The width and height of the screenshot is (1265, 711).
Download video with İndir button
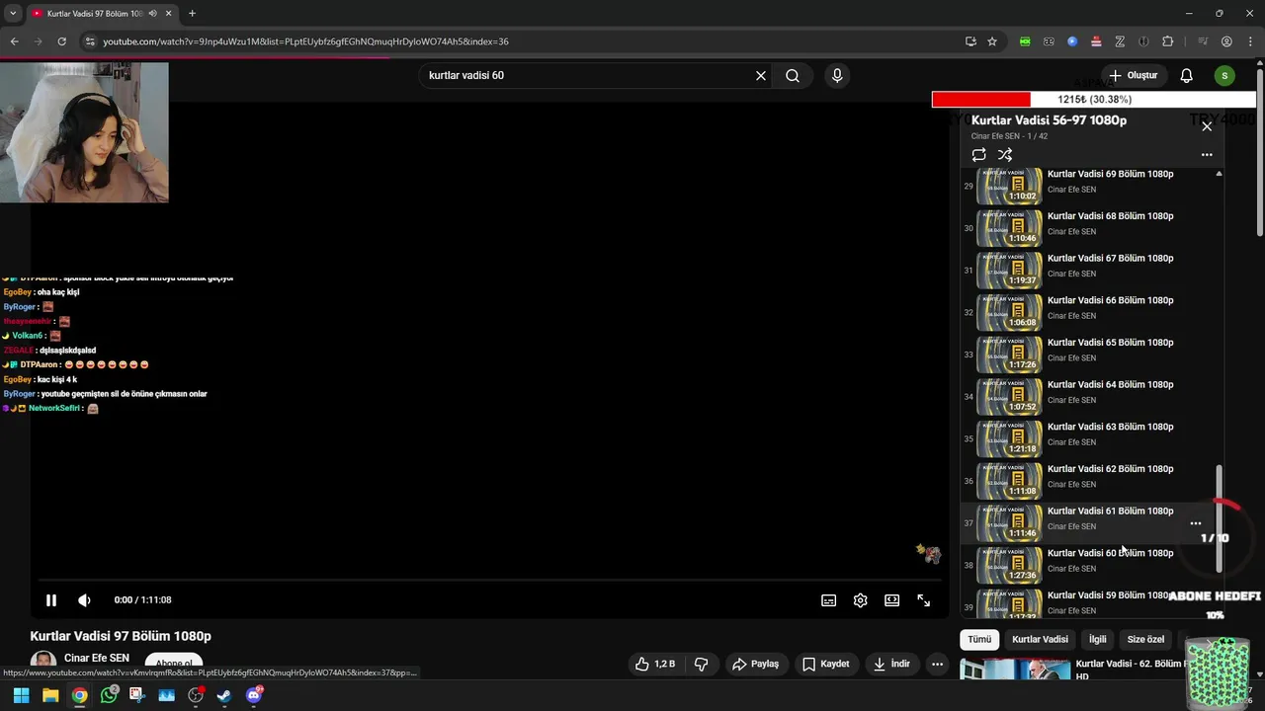pyautogui.click(x=891, y=665)
